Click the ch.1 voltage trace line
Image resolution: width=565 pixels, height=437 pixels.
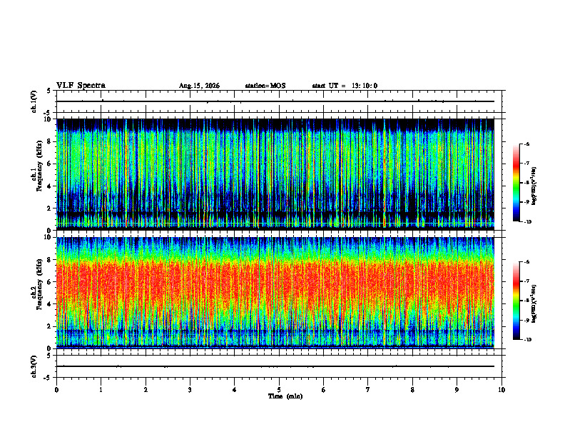click(275, 101)
